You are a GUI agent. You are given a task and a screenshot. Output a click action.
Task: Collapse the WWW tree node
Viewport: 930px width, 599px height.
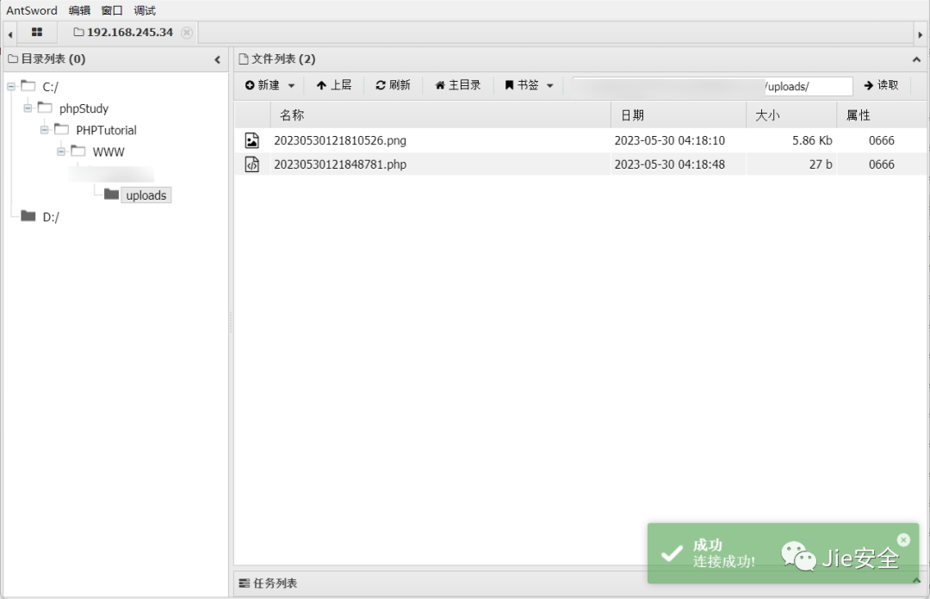pyautogui.click(x=61, y=151)
